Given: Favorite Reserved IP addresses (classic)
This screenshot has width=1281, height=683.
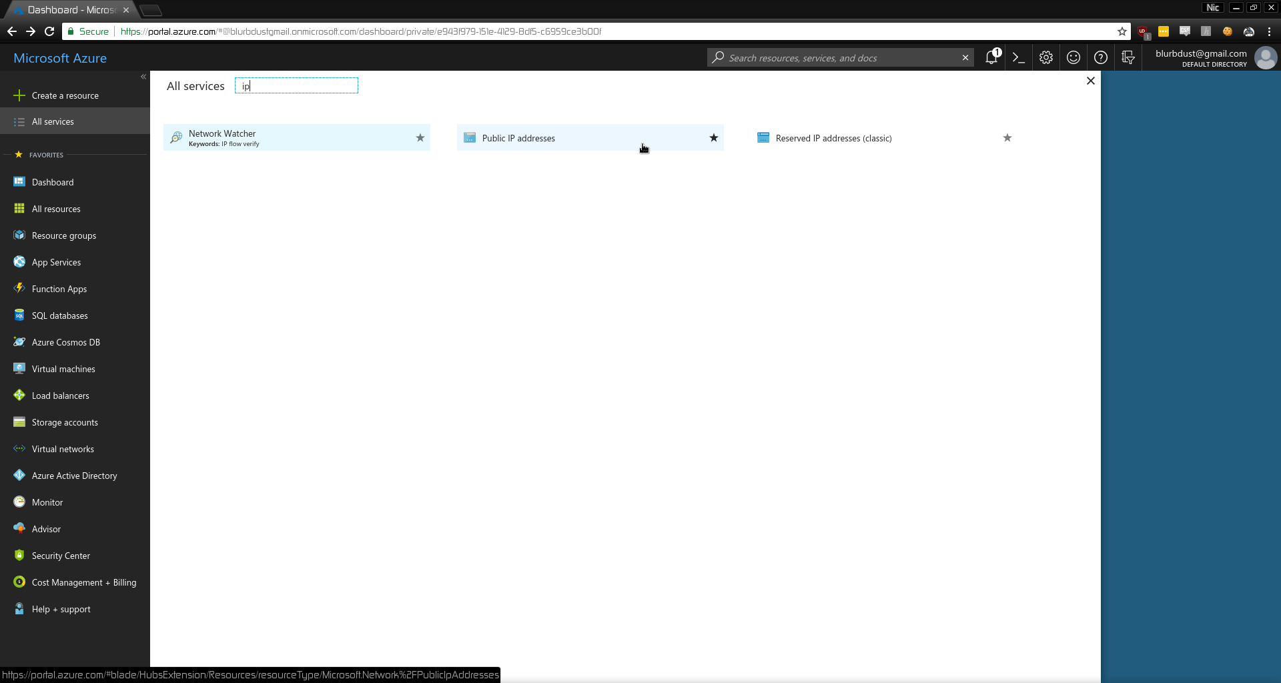Looking at the screenshot, I should pos(1007,138).
